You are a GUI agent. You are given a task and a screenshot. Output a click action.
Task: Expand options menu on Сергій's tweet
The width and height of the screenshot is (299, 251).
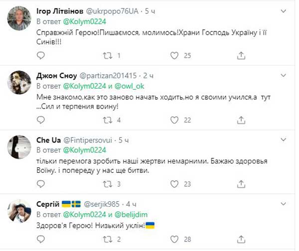point(283,204)
